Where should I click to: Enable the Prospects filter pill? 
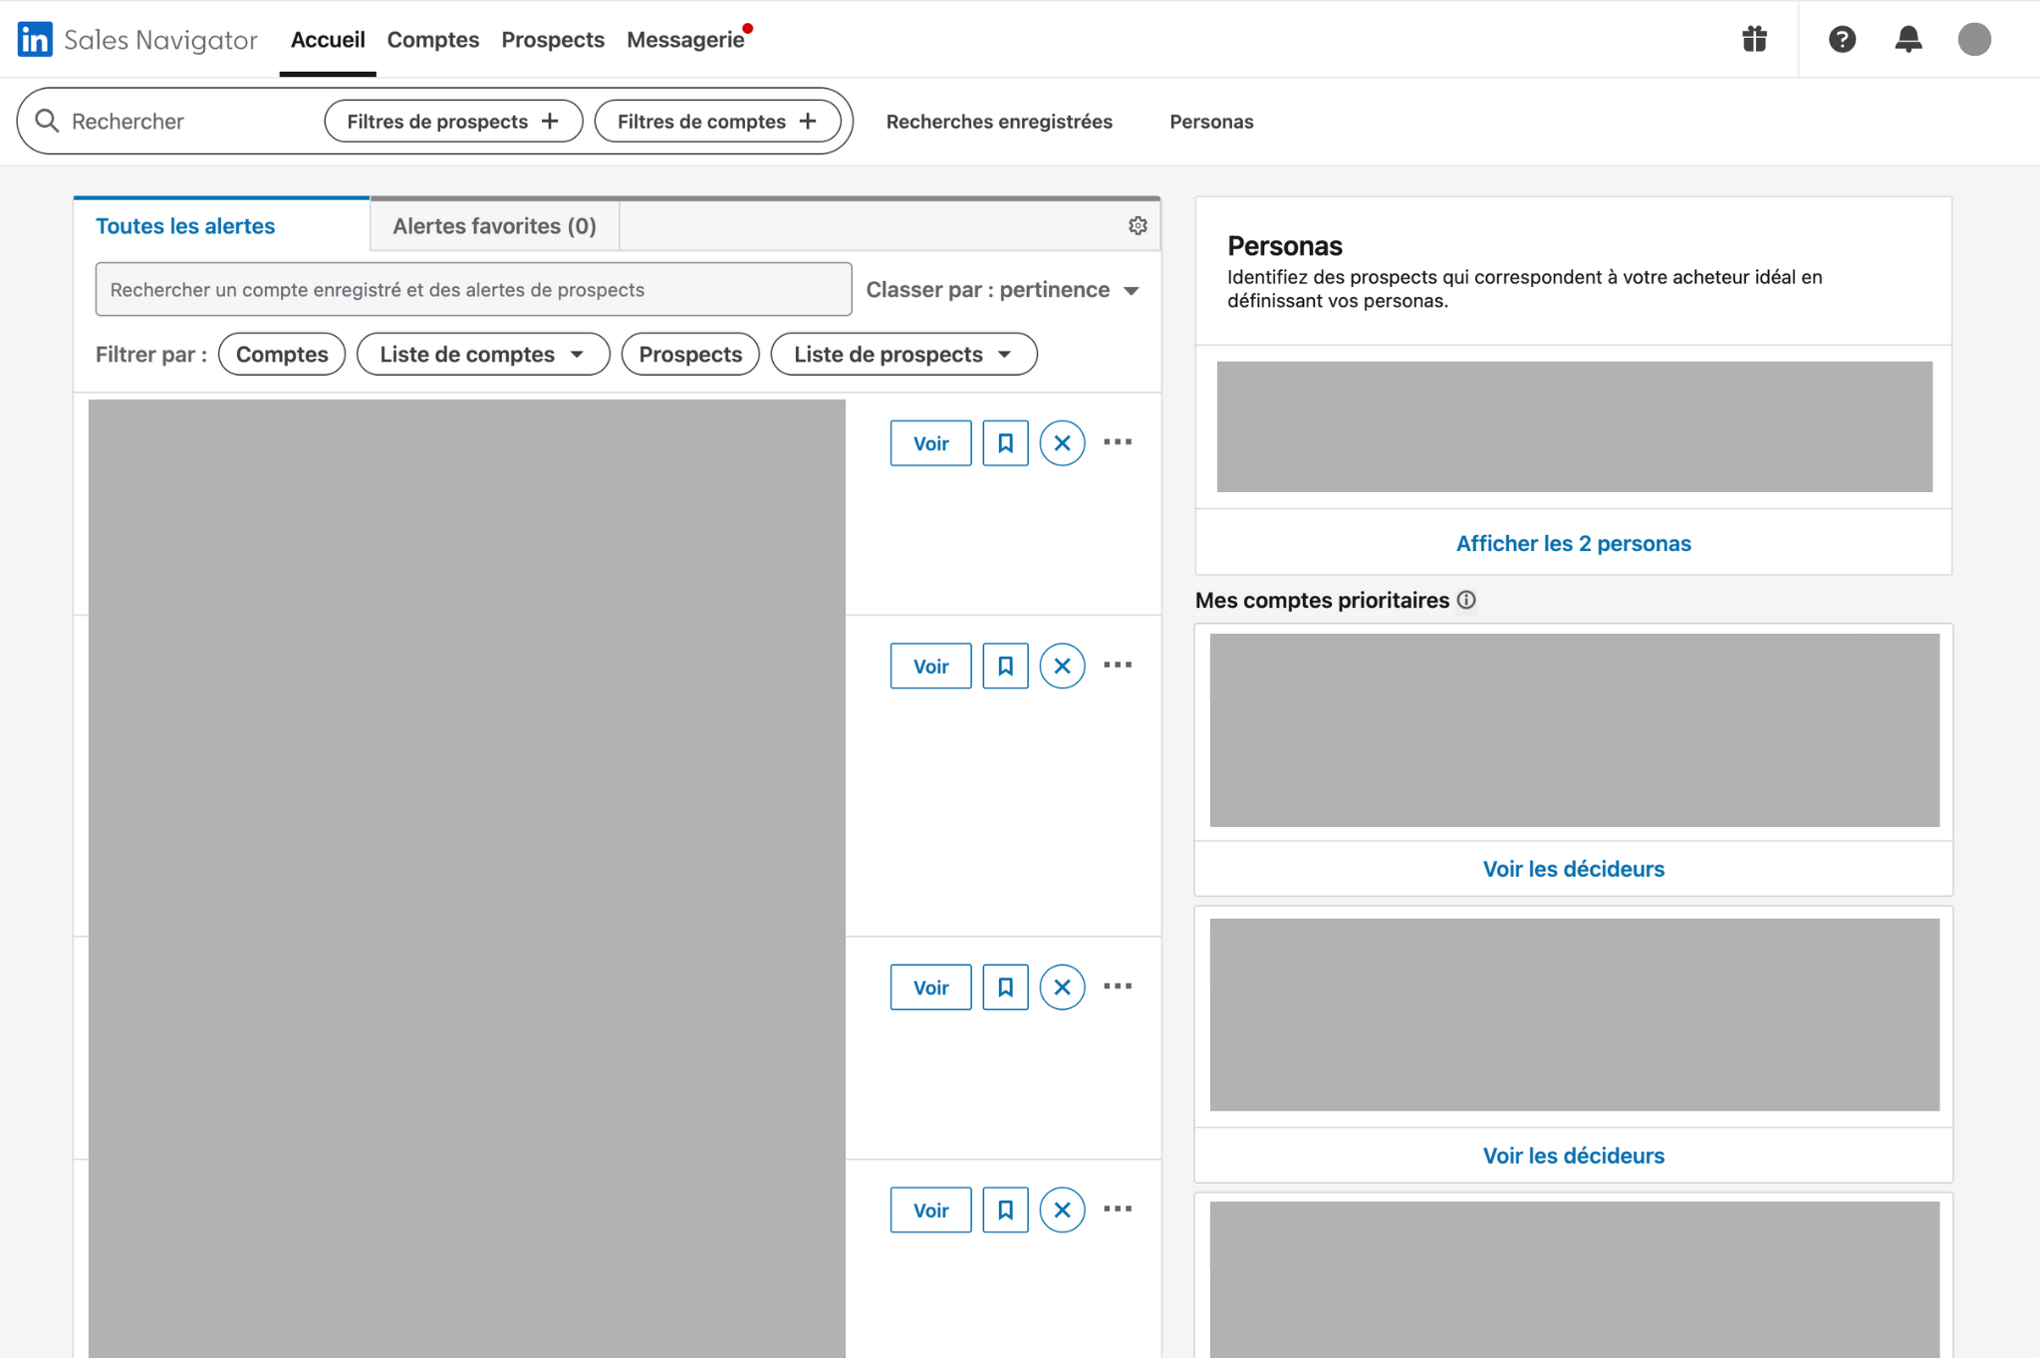click(690, 354)
